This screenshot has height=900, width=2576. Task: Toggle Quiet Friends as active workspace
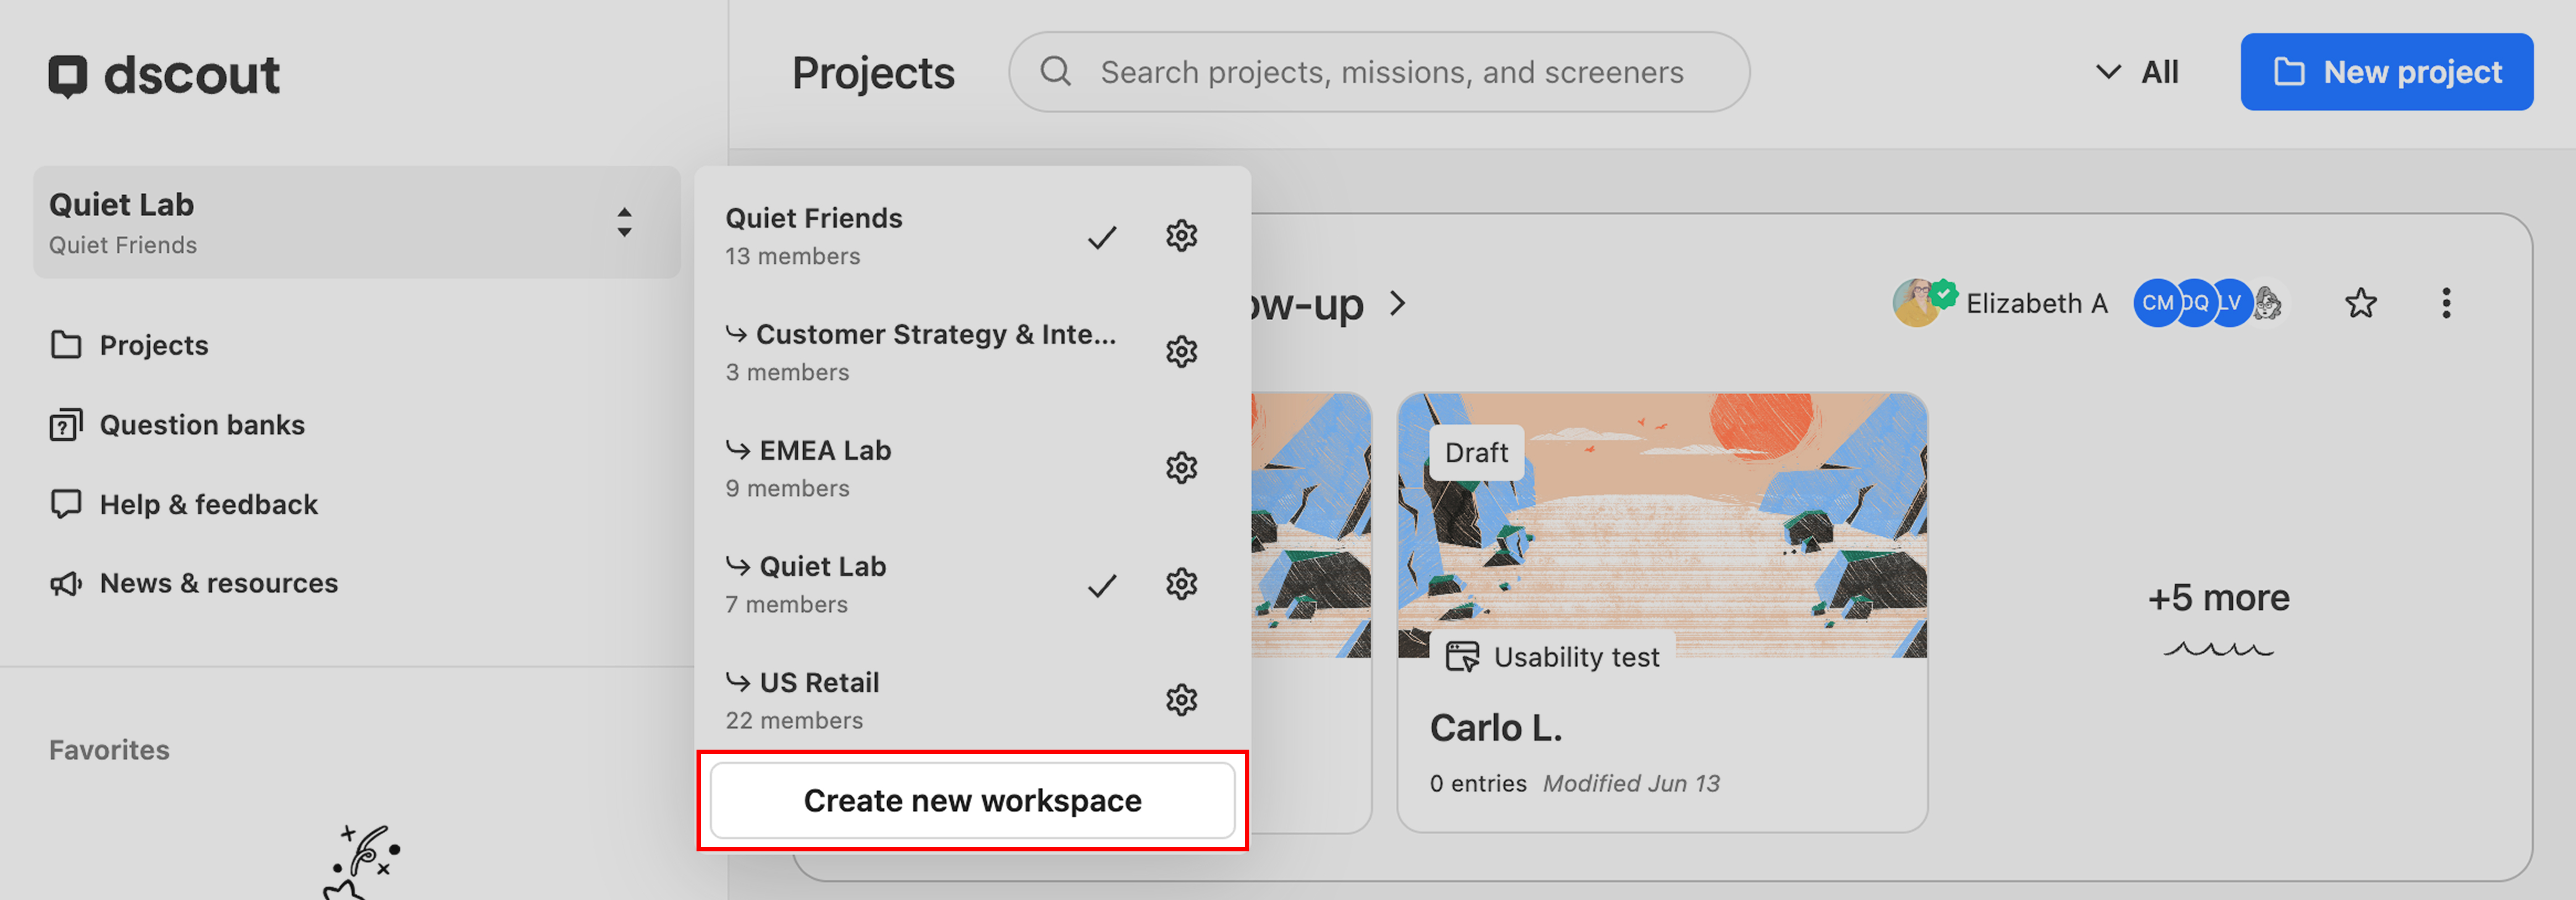pyautogui.click(x=1102, y=237)
